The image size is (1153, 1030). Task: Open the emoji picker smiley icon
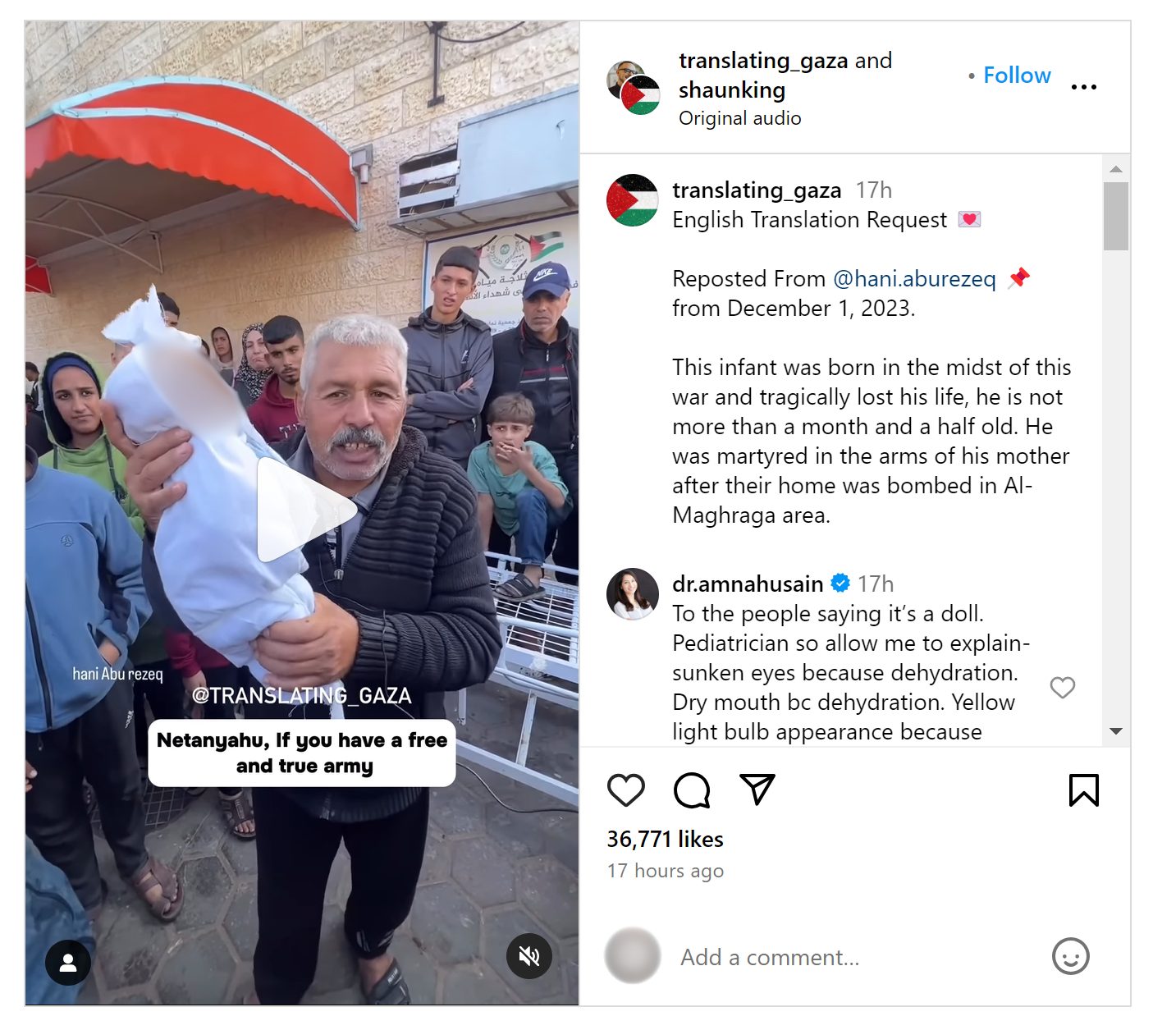pos(1070,956)
